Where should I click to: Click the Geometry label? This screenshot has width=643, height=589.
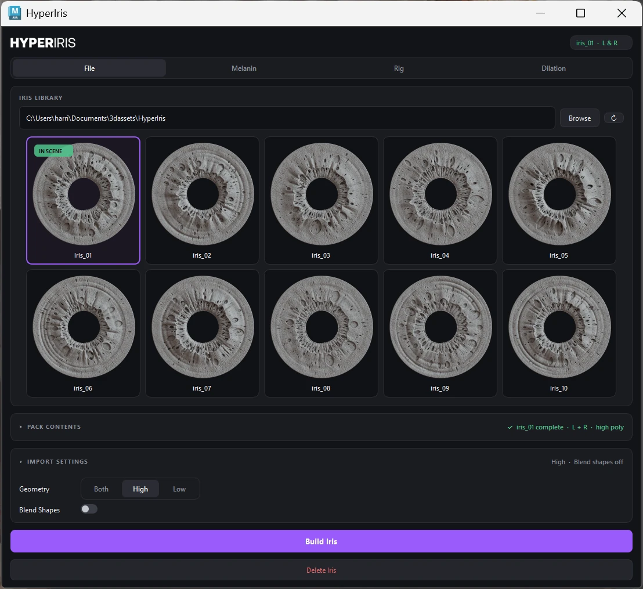[x=34, y=489]
